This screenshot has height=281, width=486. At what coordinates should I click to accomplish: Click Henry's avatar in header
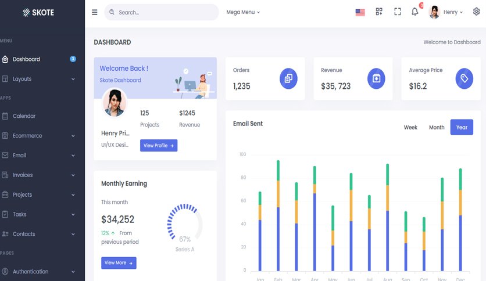coord(434,12)
